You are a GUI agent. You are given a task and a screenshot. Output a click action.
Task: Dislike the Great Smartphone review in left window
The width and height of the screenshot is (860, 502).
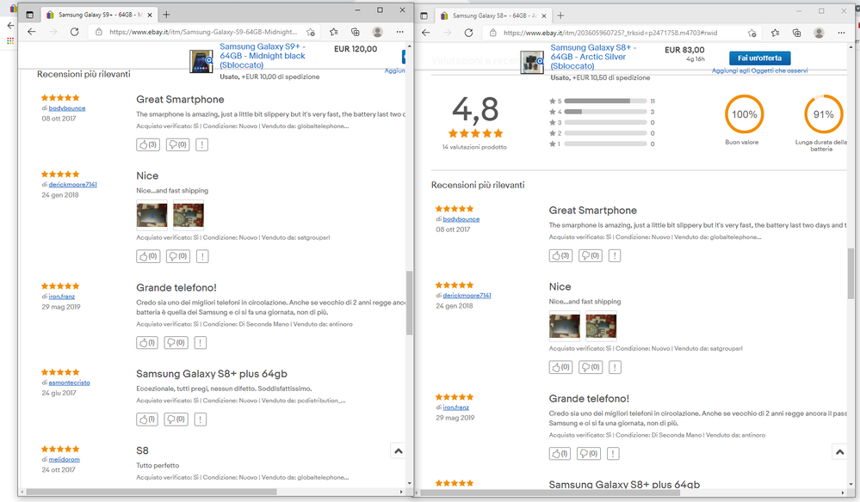point(177,144)
